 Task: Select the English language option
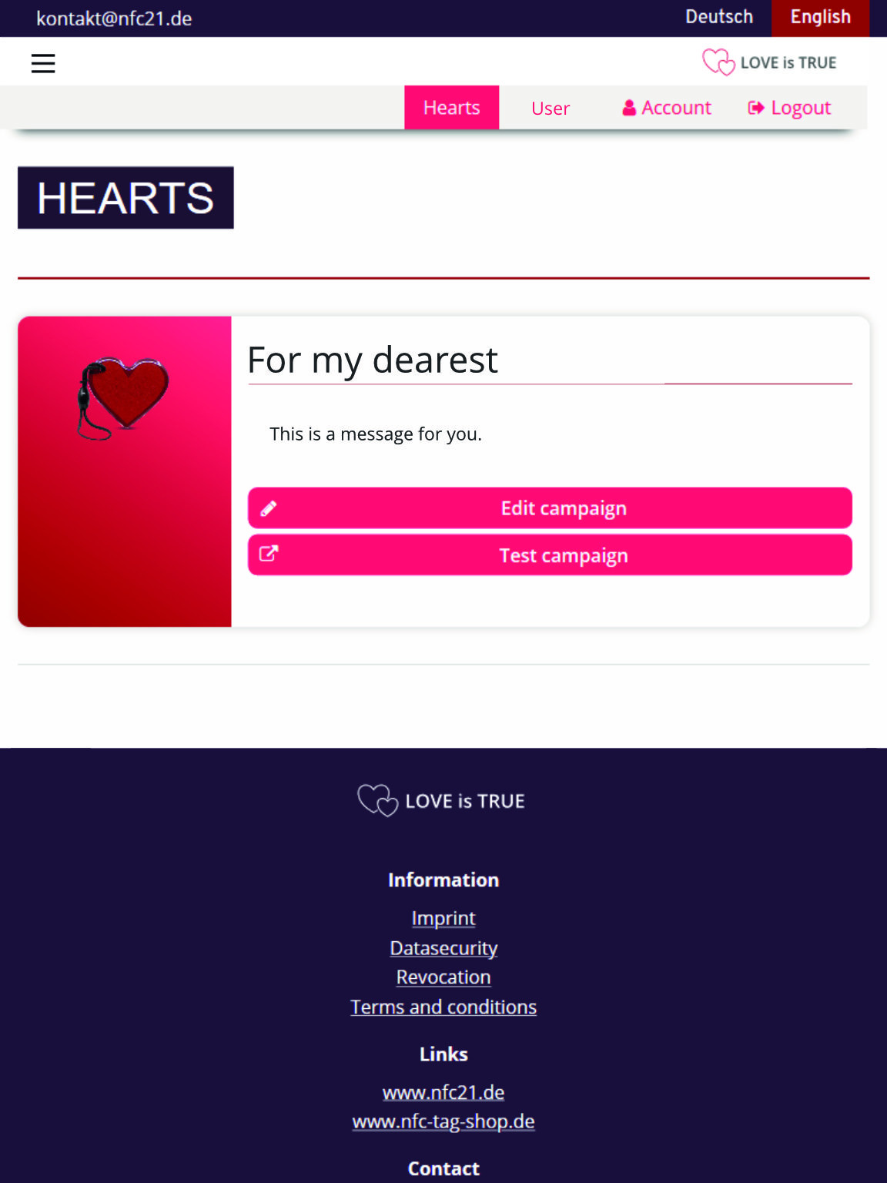tap(820, 17)
